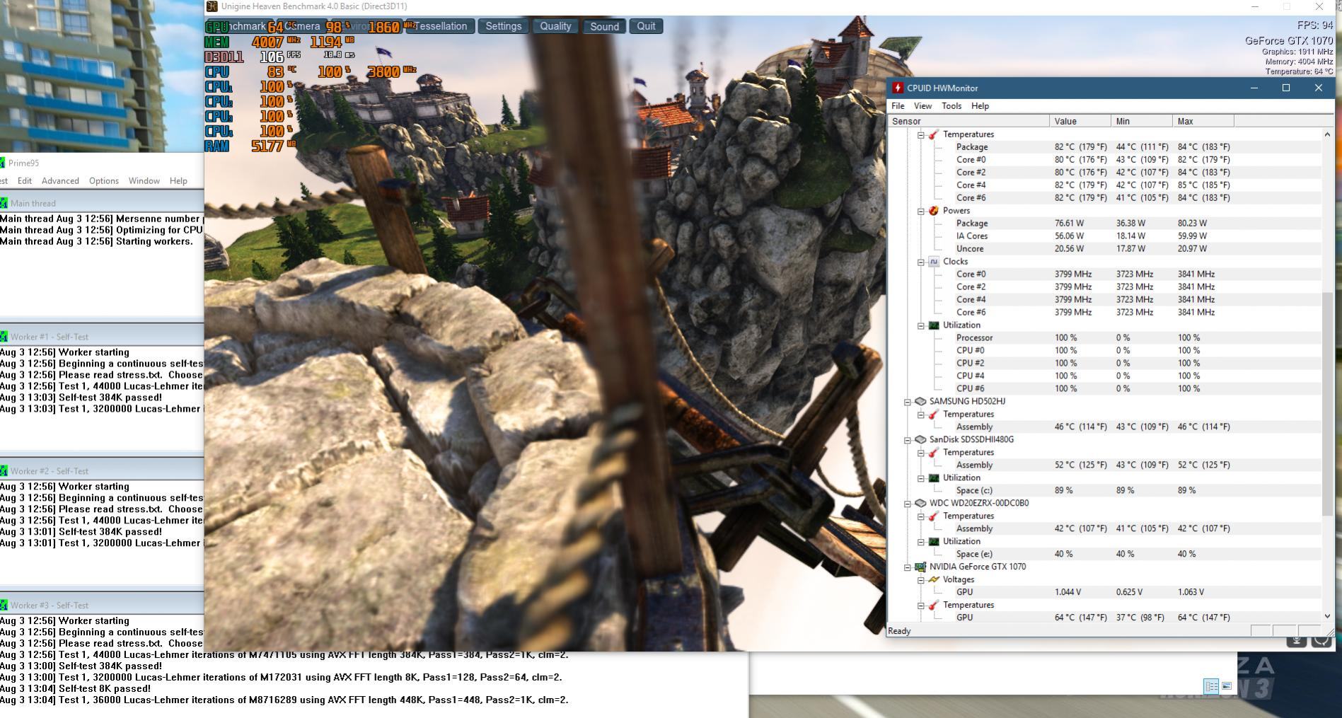Collapse the SanDisk SDSSDHII480G node
The image size is (1342, 718).
pyautogui.click(x=907, y=440)
